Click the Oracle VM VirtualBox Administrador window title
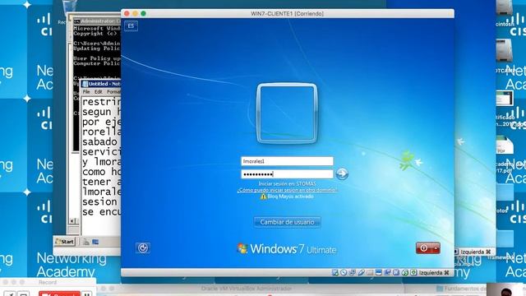 247,289
